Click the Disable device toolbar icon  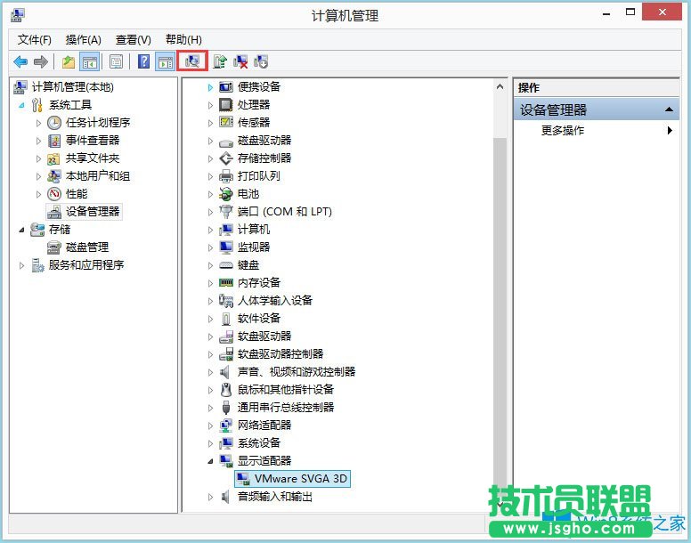[261, 61]
